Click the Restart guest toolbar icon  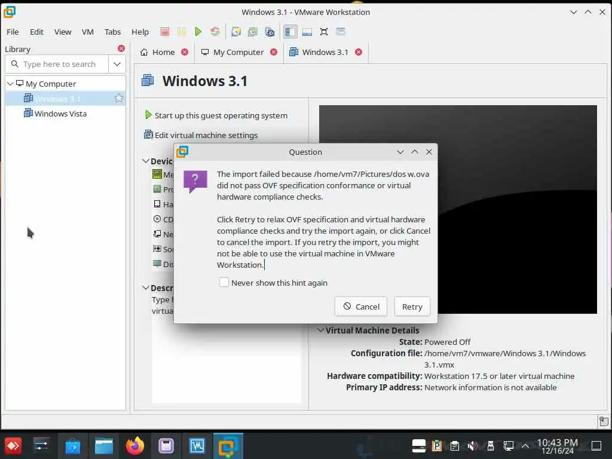click(215, 32)
